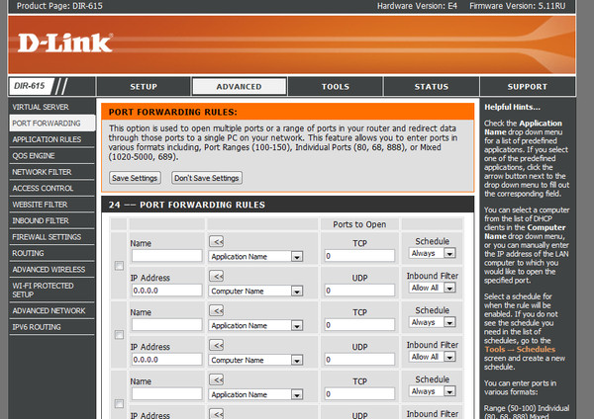Open Application Rules in the sidebar
The height and width of the screenshot is (419, 594).
pyautogui.click(x=51, y=139)
